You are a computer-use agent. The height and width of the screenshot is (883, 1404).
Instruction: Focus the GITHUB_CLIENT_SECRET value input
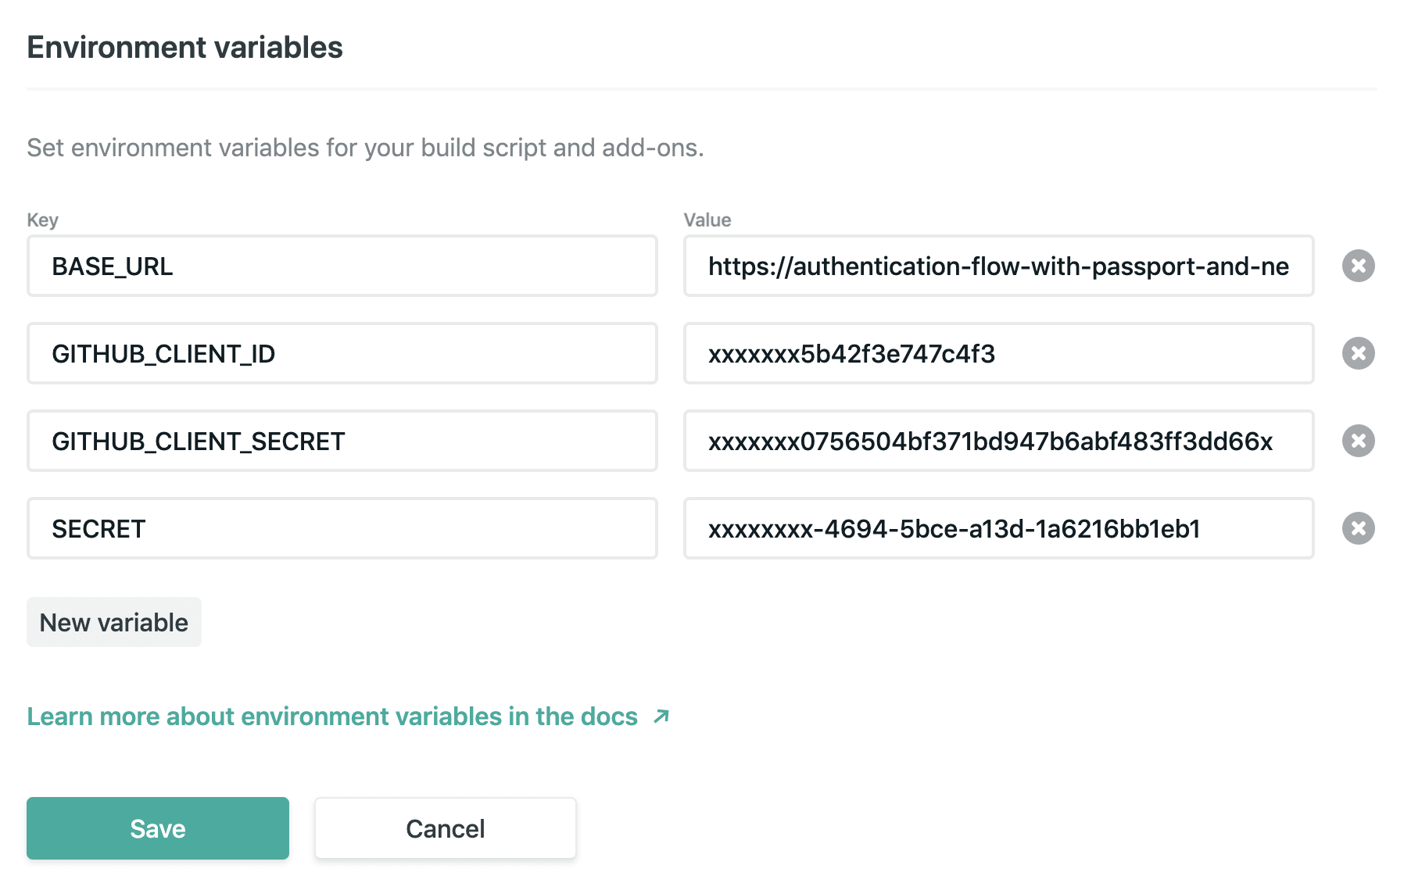tap(998, 441)
